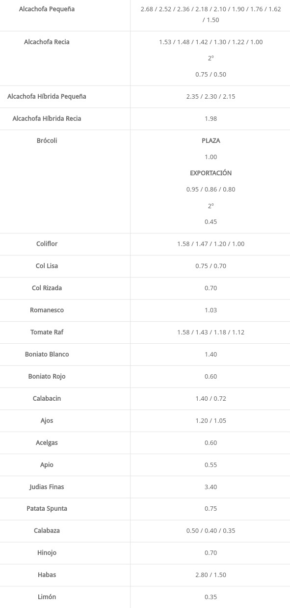Select the Patata Spunta label
The height and width of the screenshot is (608, 290).
(x=47, y=509)
